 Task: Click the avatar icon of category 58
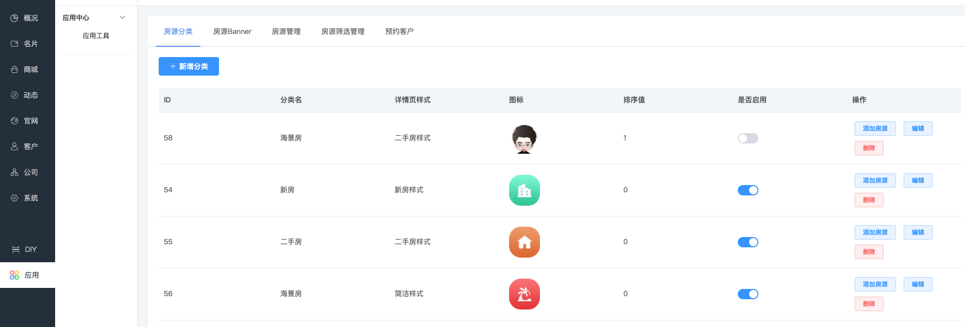(524, 138)
